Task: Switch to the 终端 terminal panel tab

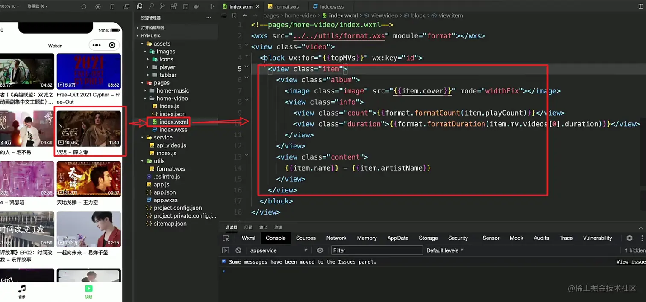Action: click(278, 227)
